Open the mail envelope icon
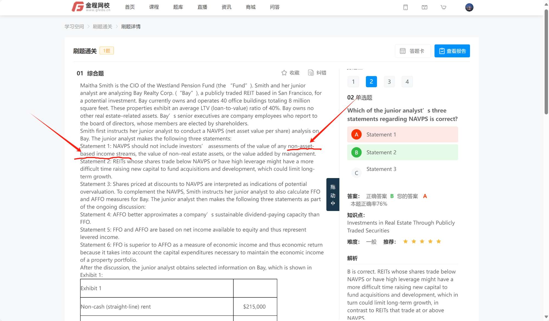Viewport: 549px width, 321px height. [x=424, y=7]
